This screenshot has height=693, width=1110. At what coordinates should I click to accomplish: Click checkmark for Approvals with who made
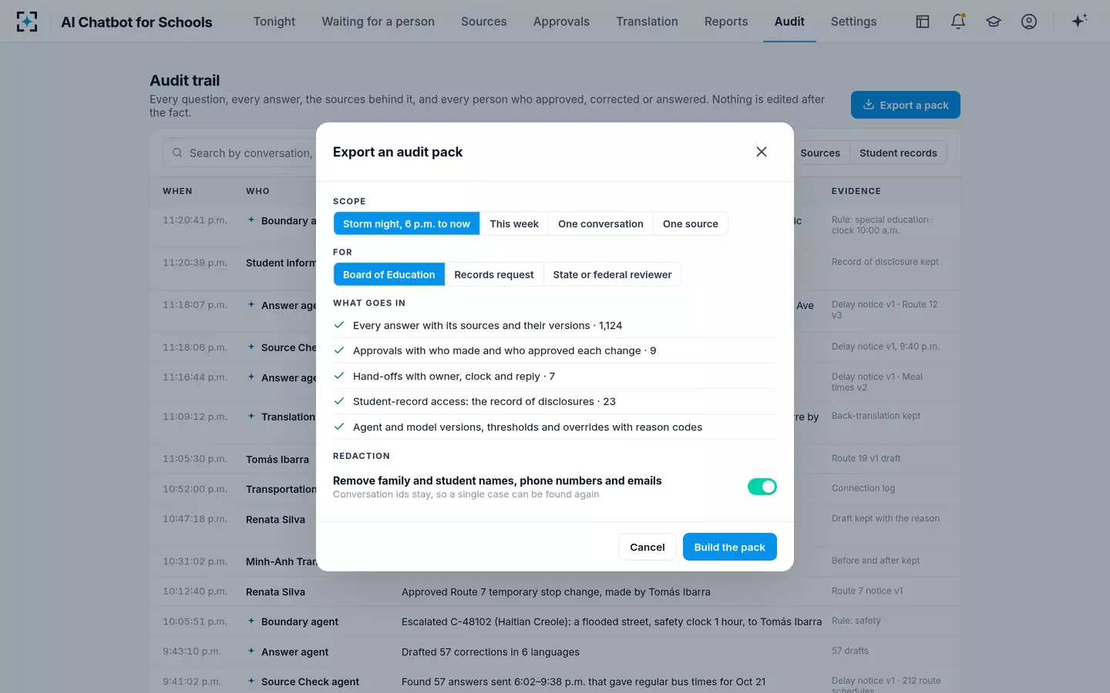(339, 350)
